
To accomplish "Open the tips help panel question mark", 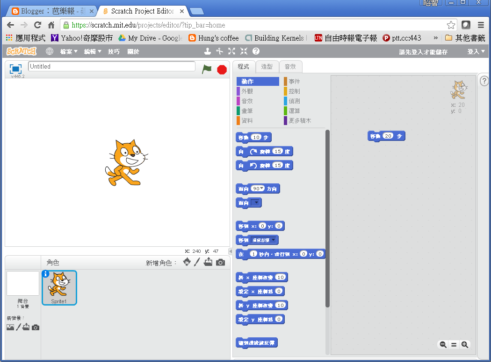I will click(x=484, y=81).
